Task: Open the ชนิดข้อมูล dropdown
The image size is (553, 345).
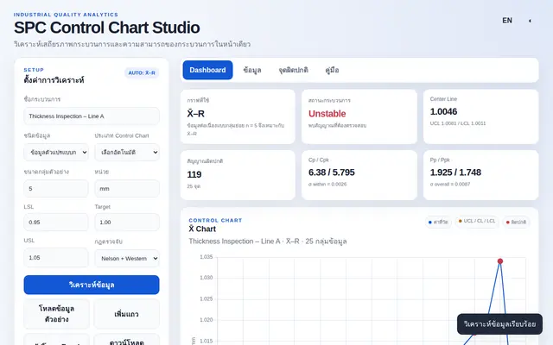Action: coord(56,153)
